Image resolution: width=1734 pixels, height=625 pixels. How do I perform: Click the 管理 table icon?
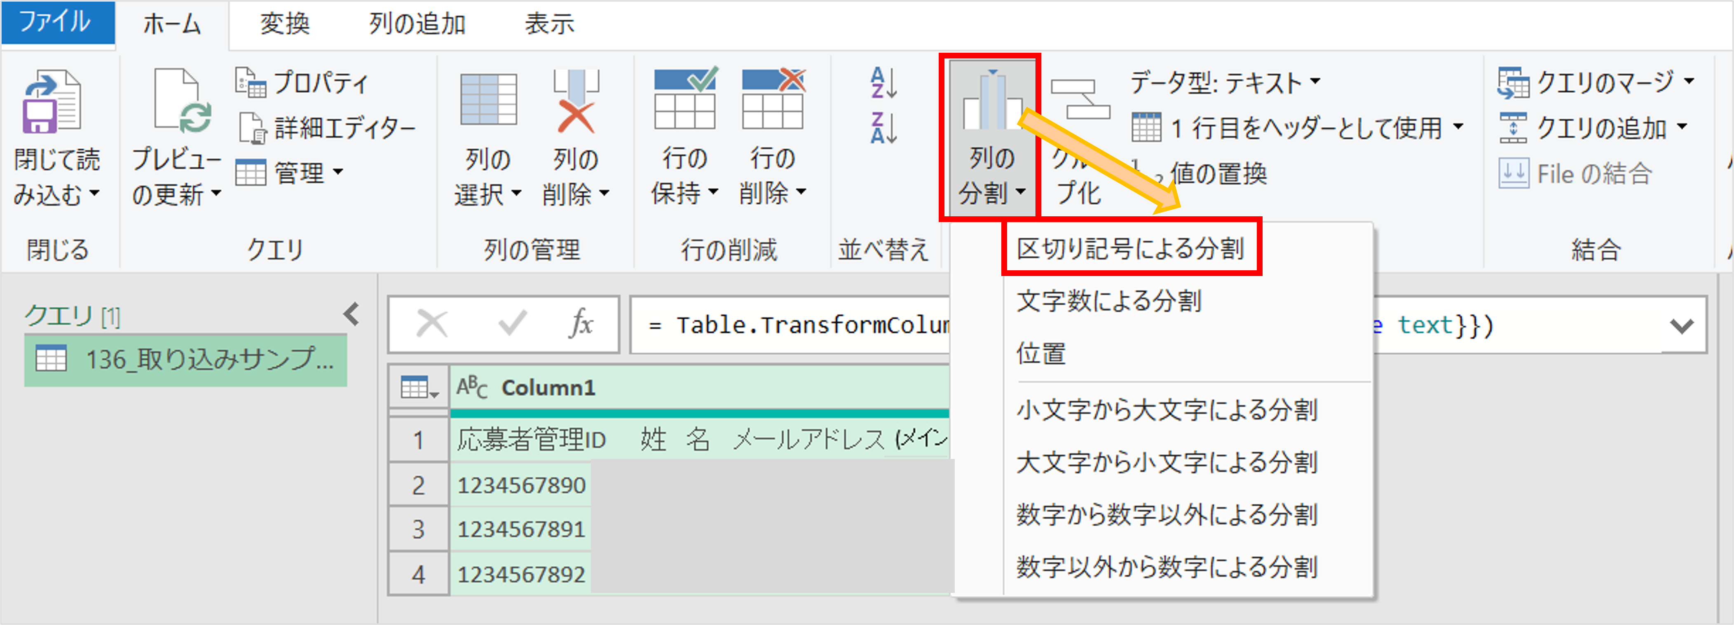pos(251,173)
